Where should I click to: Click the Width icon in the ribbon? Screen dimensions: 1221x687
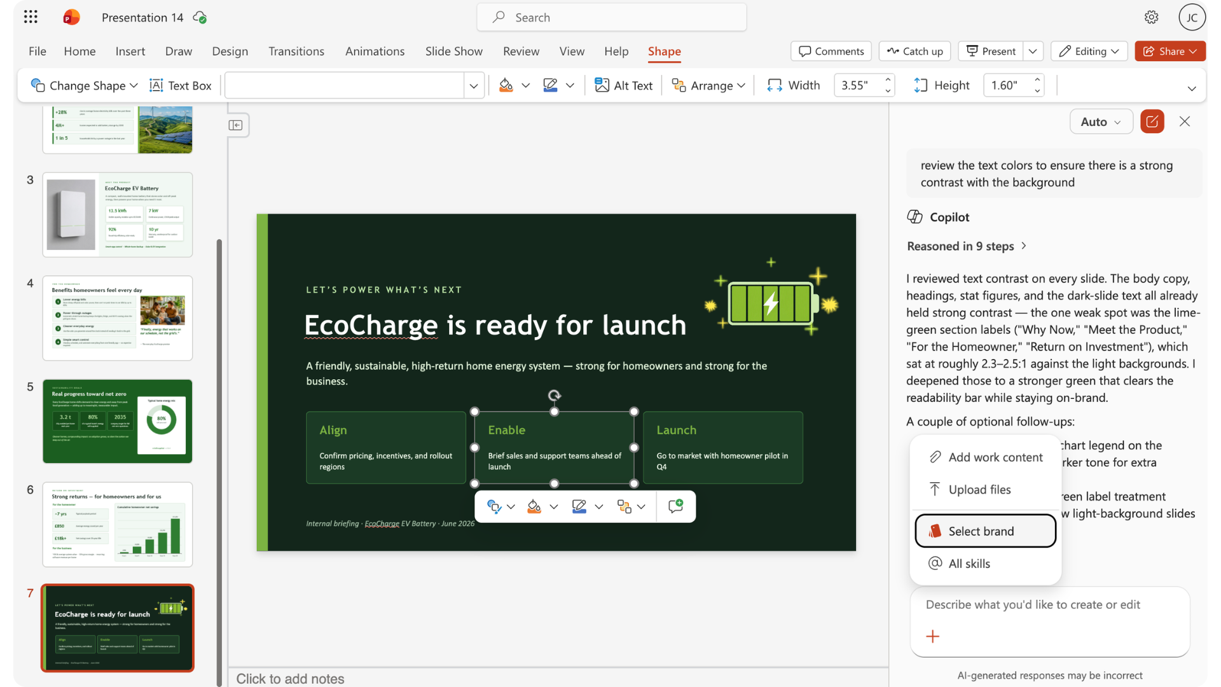click(774, 85)
